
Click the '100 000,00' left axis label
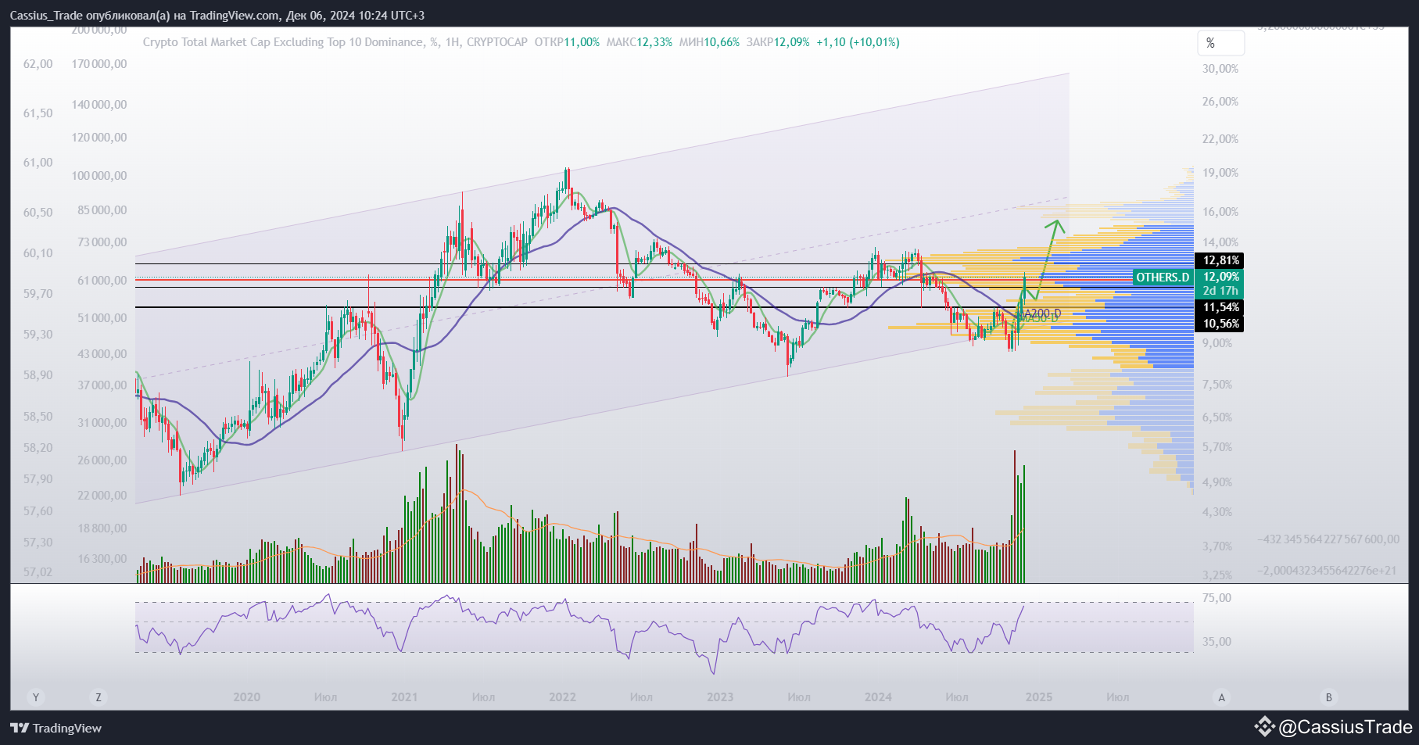(99, 176)
